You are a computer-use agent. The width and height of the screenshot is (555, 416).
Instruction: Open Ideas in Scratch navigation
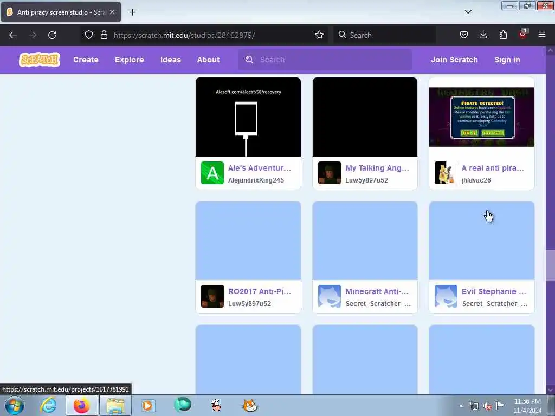171,60
